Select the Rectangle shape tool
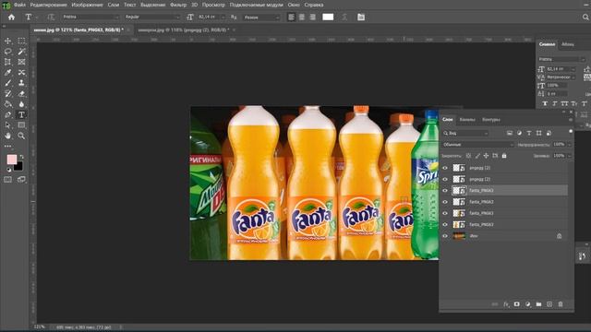Image resolution: width=591 pixels, height=332 pixels. [x=21, y=125]
